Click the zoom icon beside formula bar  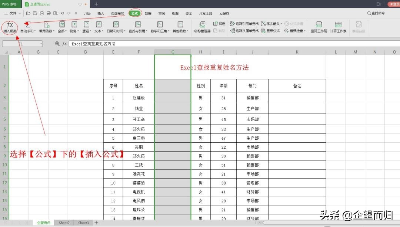tap(57, 44)
